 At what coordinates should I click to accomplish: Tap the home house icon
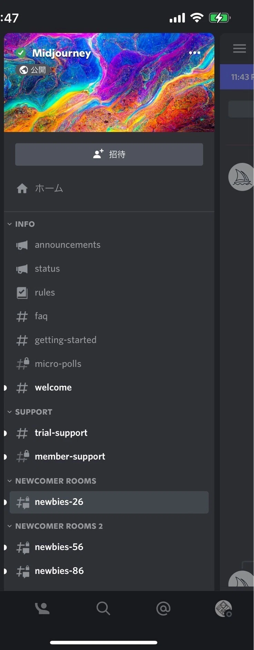(x=22, y=188)
